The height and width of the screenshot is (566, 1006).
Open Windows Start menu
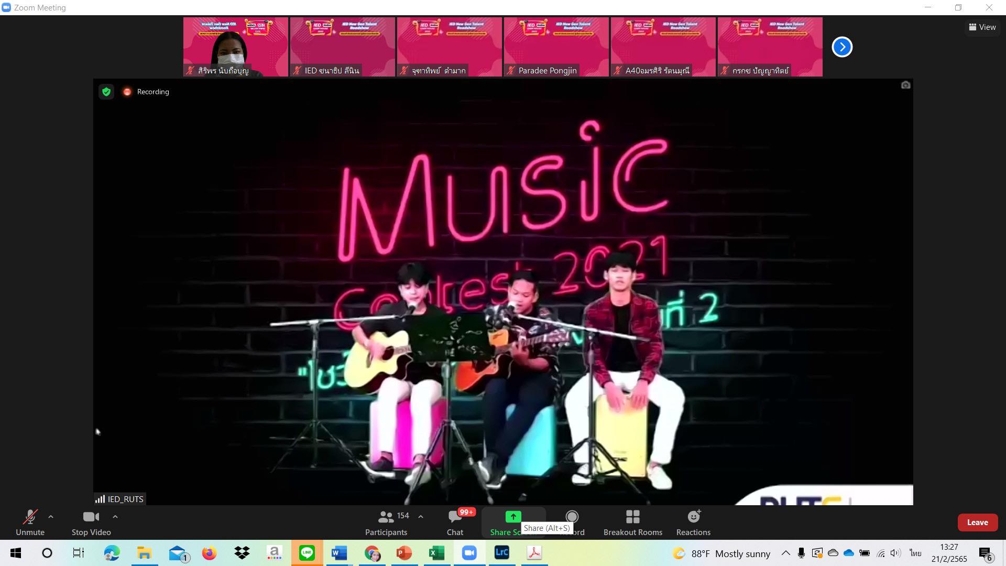pos(16,553)
